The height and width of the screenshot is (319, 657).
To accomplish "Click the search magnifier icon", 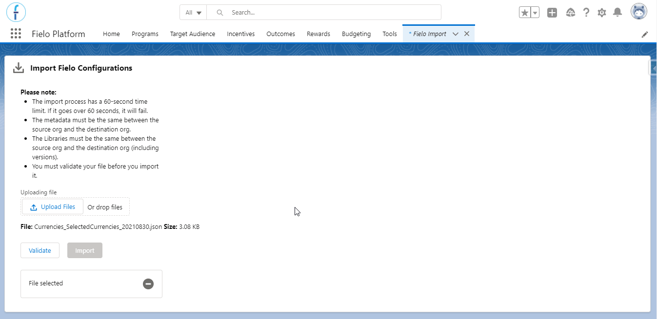I will pos(220,13).
